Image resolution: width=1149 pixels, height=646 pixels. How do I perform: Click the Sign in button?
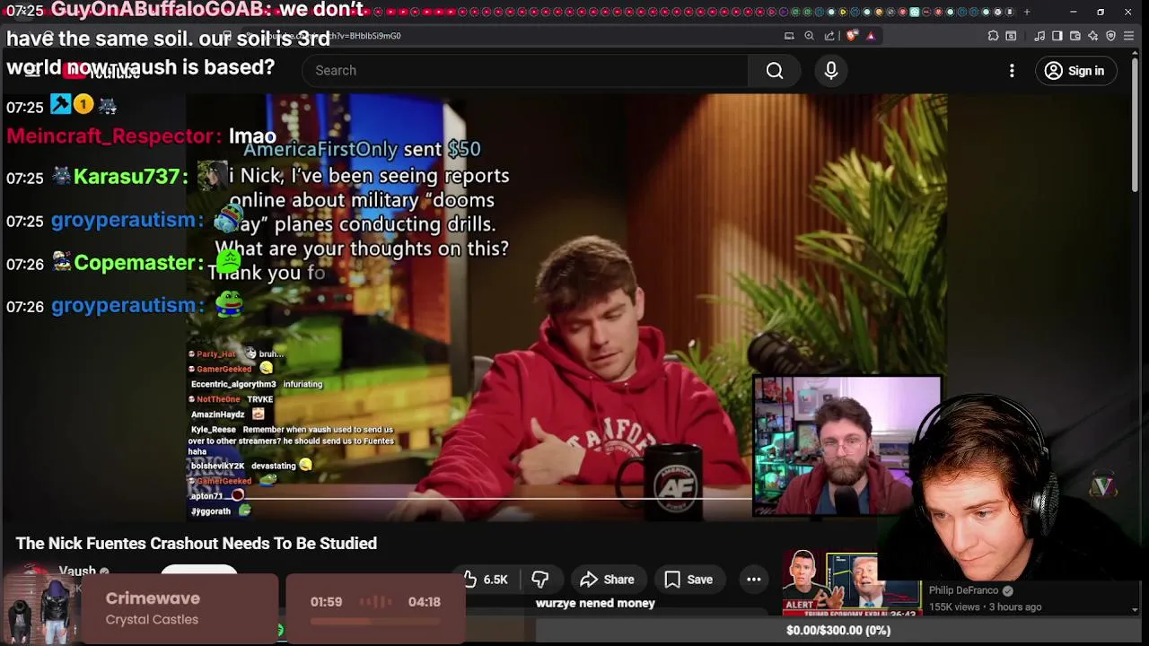pos(1075,71)
